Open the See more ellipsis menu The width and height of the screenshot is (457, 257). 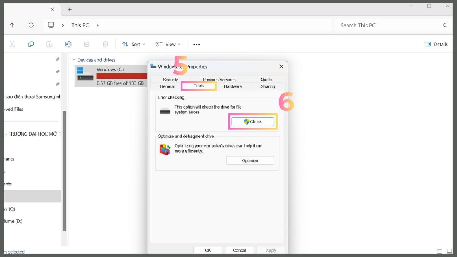click(x=197, y=44)
